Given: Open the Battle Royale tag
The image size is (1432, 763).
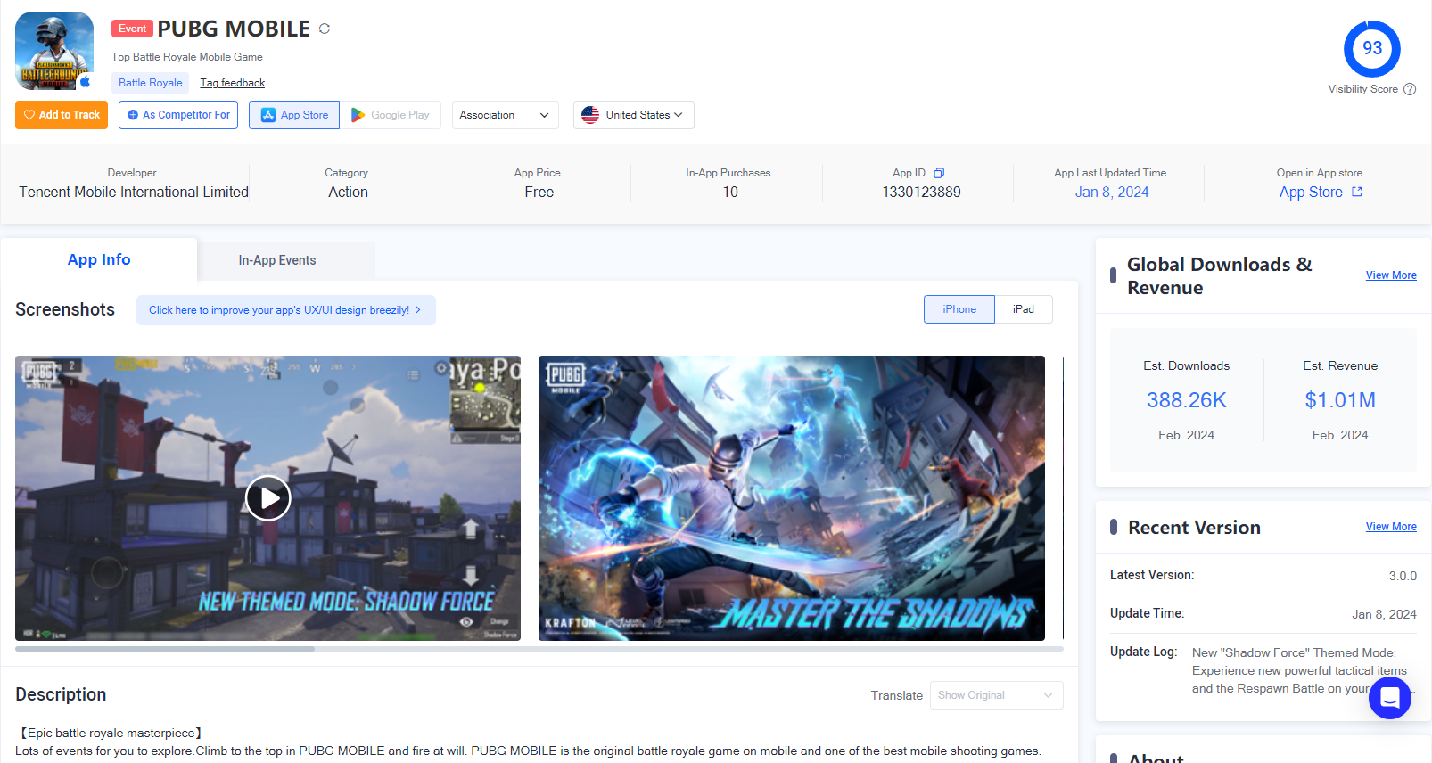Looking at the screenshot, I should (151, 83).
